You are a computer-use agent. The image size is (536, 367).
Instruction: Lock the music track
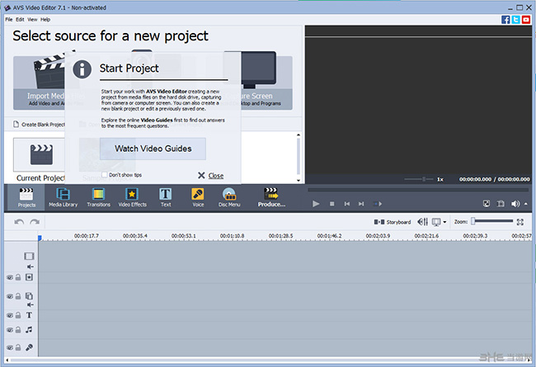pyautogui.click(x=18, y=330)
